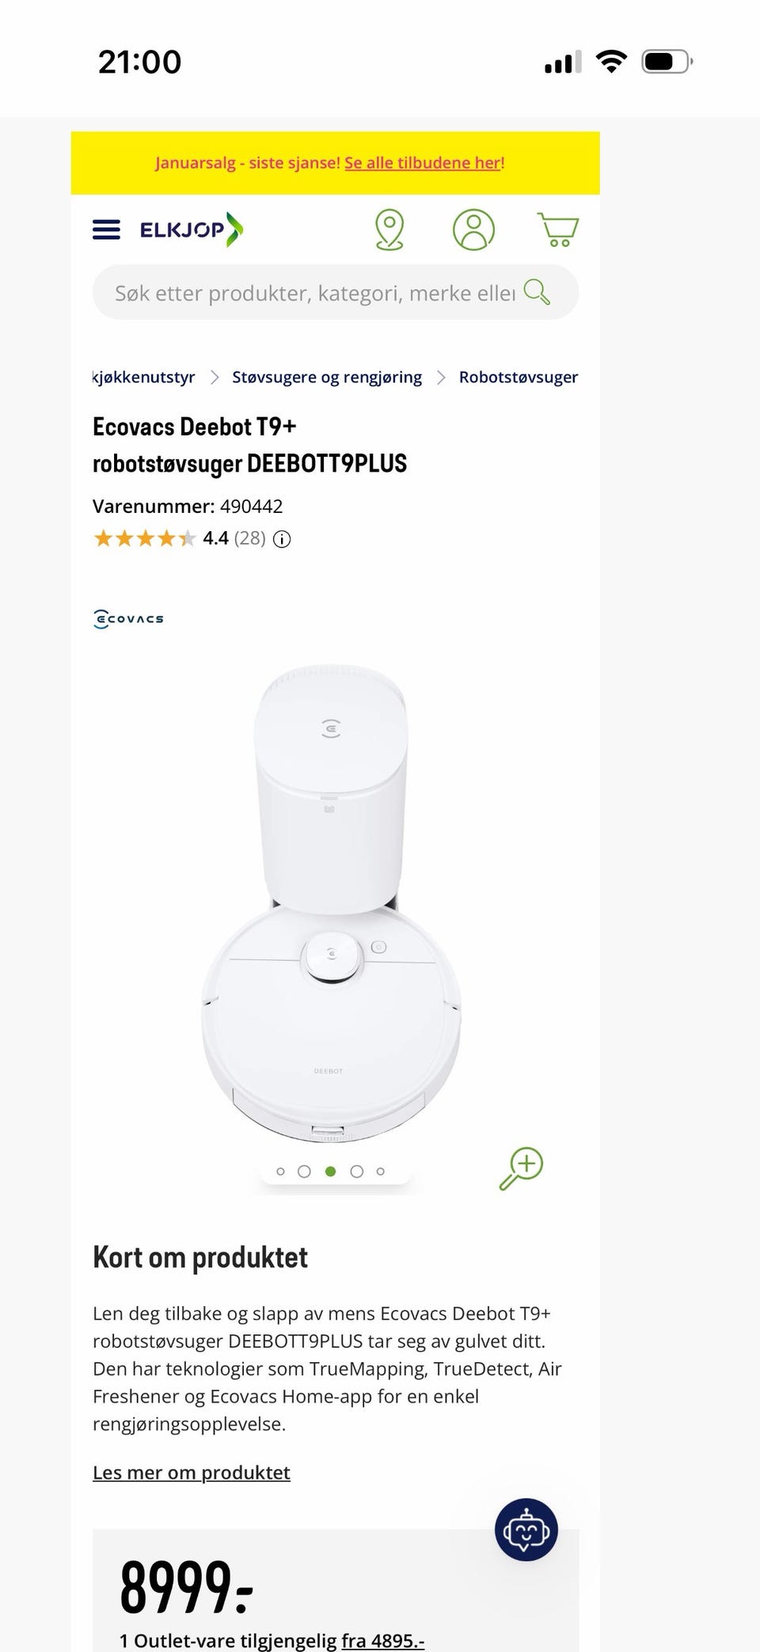Open the user account icon

click(473, 230)
